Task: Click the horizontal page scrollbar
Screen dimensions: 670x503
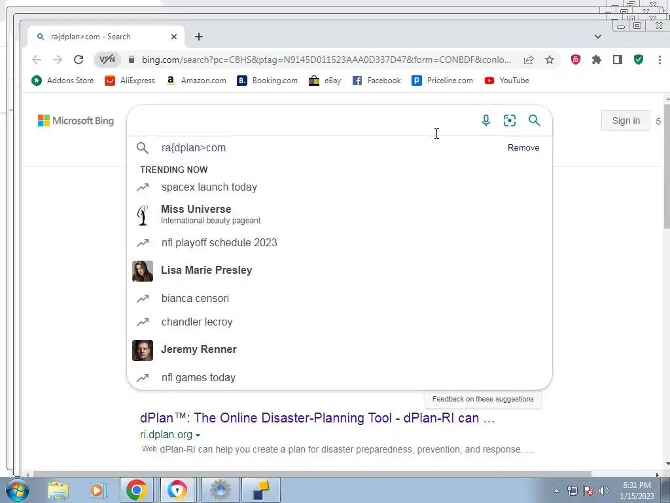Action: [x=312, y=474]
